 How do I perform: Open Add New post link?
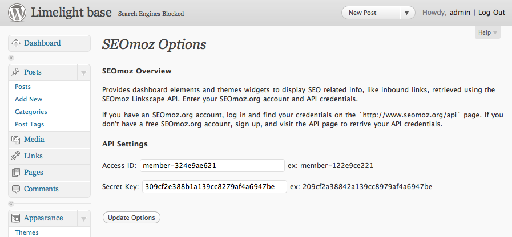coord(29,99)
